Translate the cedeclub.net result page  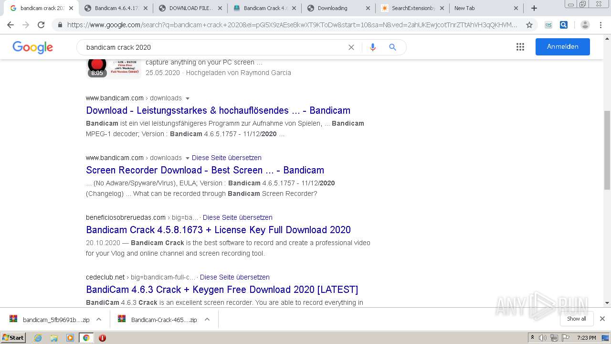(235, 277)
